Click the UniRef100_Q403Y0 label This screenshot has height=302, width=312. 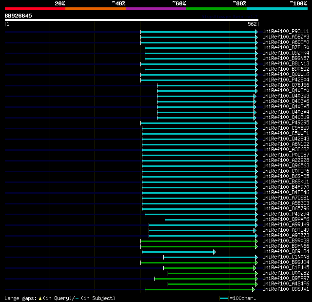(286, 91)
